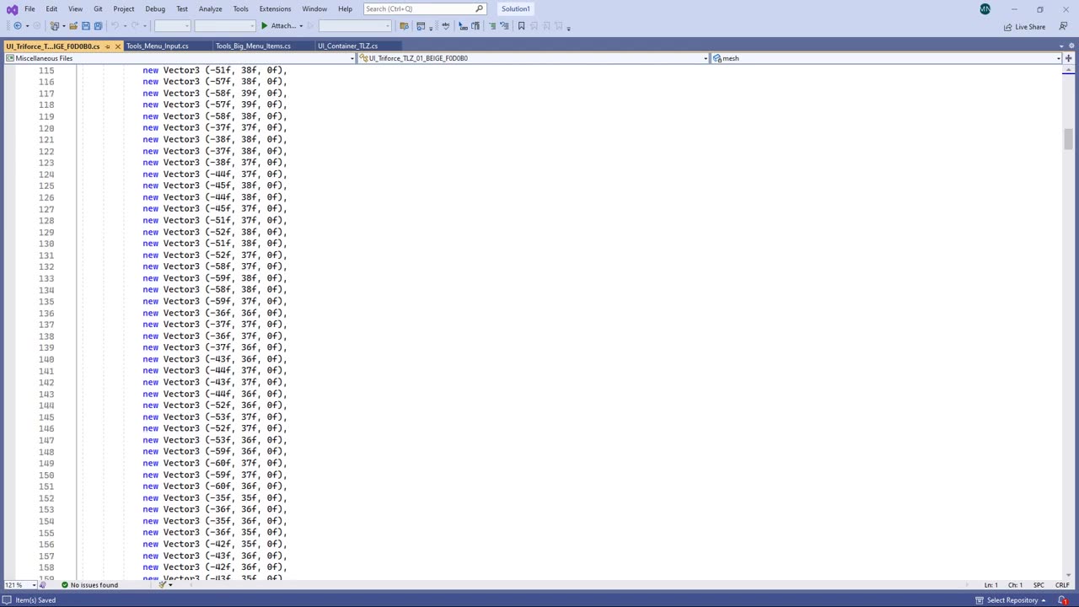Open the Git menu
The width and height of the screenshot is (1079, 607).
98,9
